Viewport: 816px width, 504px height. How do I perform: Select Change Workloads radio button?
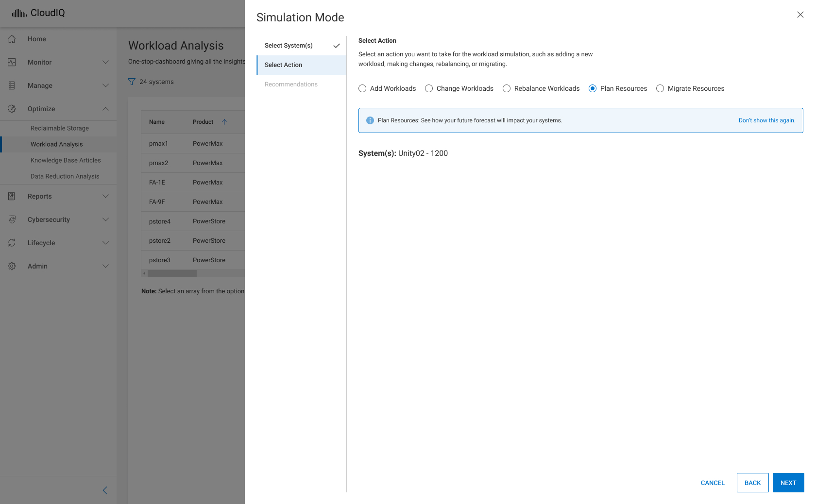tap(429, 88)
